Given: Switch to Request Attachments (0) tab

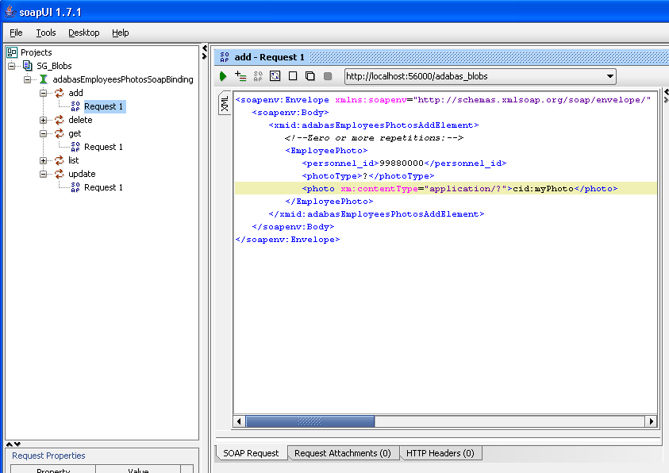Looking at the screenshot, I should (x=343, y=453).
